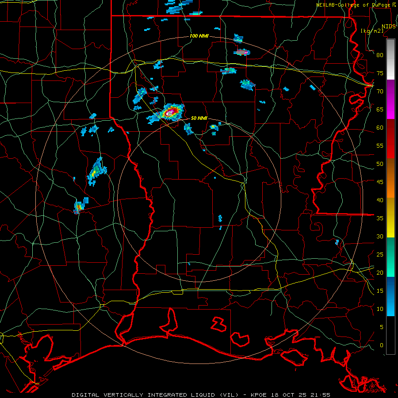
Task: Select the 45 value on the scale
Action: coord(380,182)
